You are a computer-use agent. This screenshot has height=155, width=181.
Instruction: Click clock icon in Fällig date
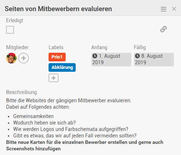click(137, 56)
